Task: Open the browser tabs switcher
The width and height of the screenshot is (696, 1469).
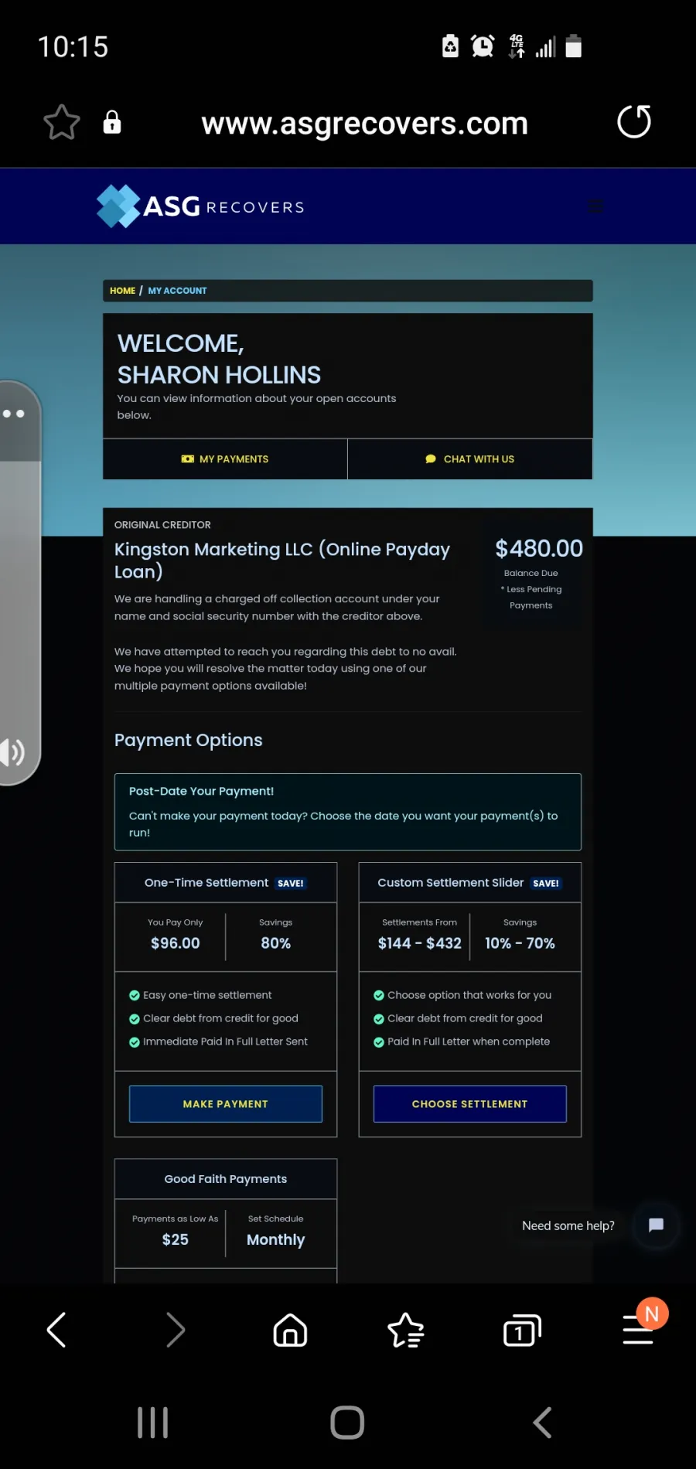Action: click(x=522, y=1330)
